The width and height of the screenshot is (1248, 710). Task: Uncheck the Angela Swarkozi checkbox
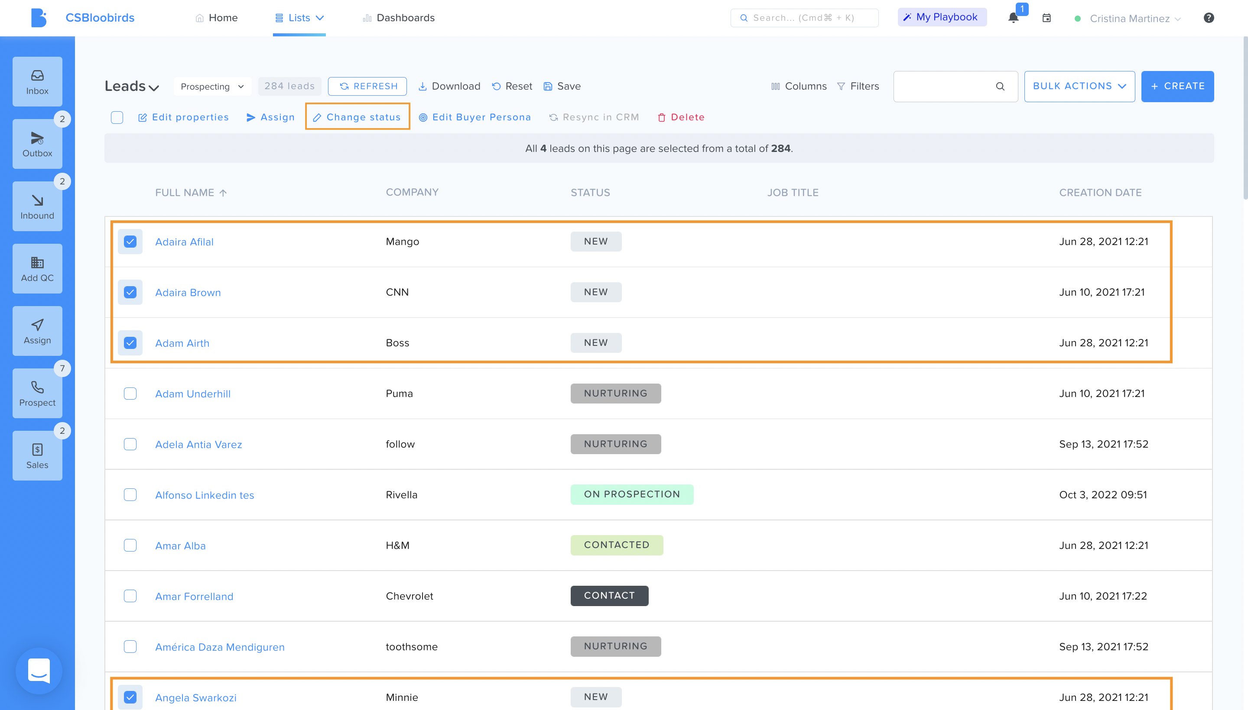pyautogui.click(x=130, y=697)
